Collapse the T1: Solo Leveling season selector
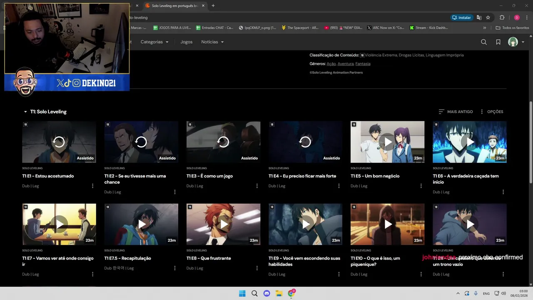 pyautogui.click(x=45, y=112)
